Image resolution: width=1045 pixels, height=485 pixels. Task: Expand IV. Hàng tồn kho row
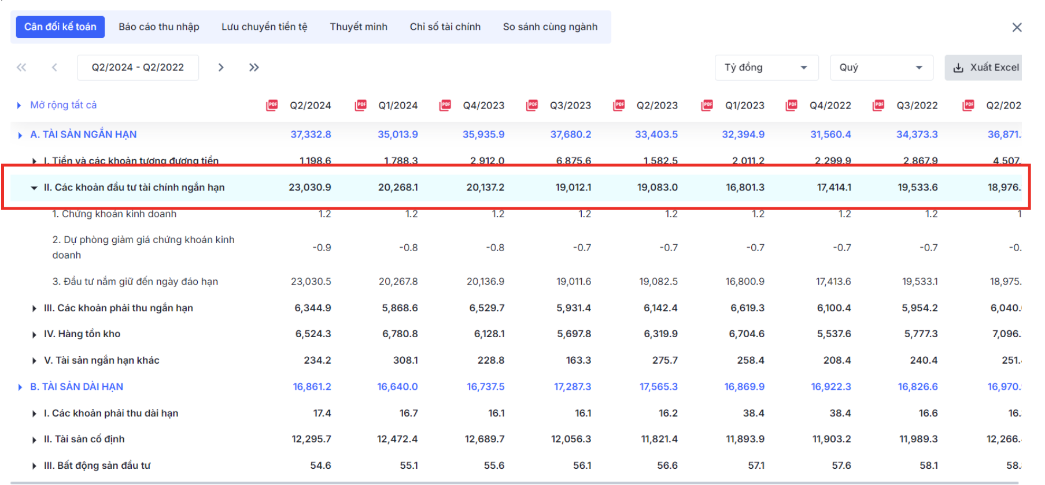34,334
